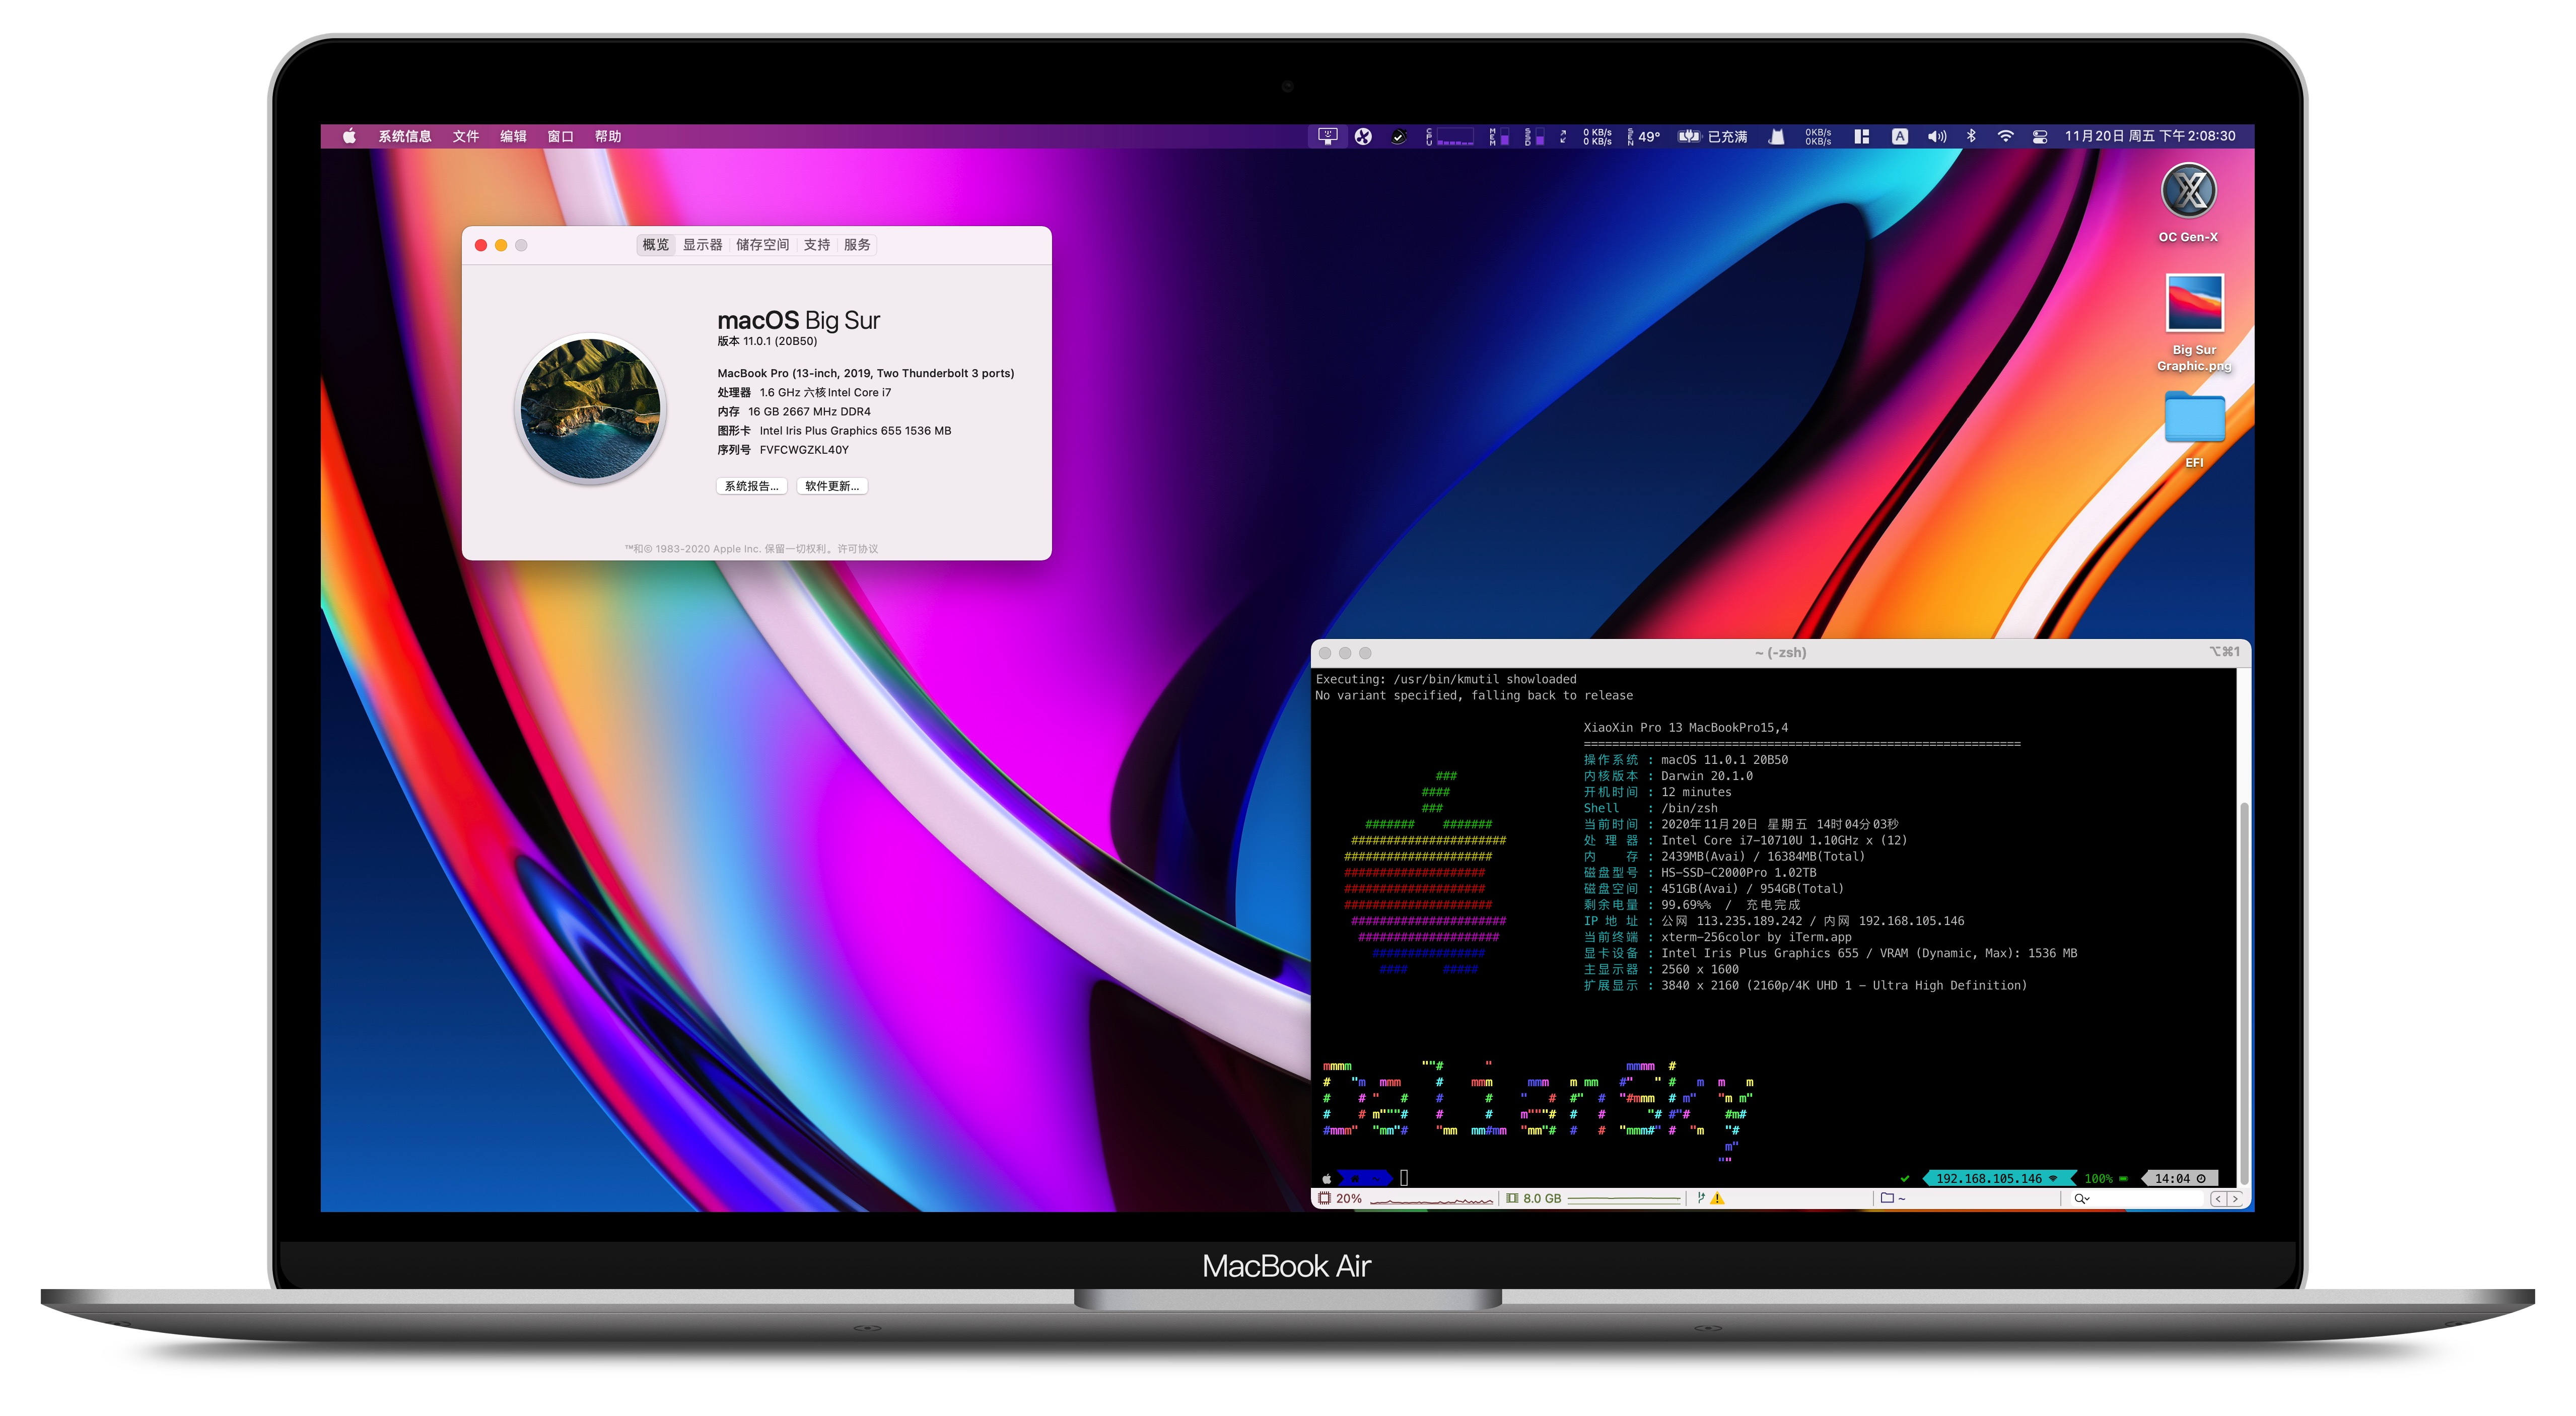Click the git branch icon in iTerm status bar
The image size is (2576, 1416).
coord(1700,1198)
